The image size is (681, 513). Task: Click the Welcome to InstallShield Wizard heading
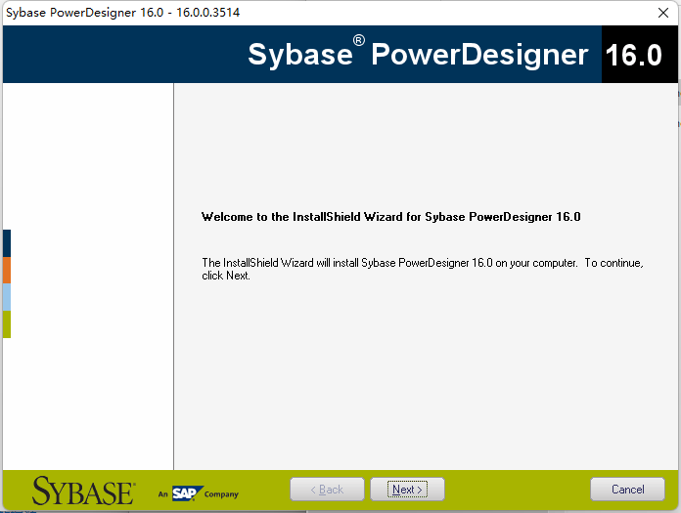point(390,217)
